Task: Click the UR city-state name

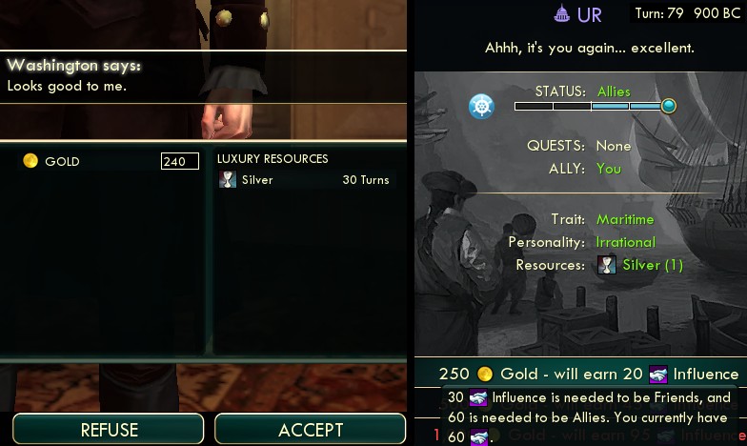Action: (x=589, y=15)
